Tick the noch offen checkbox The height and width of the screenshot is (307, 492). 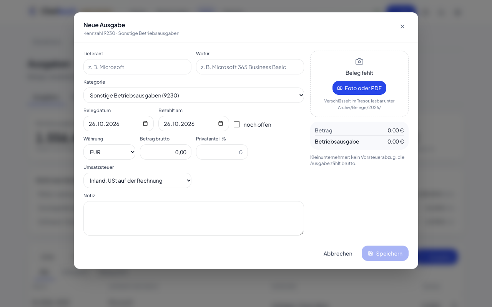pyautogui.click(x=237, y=124)
